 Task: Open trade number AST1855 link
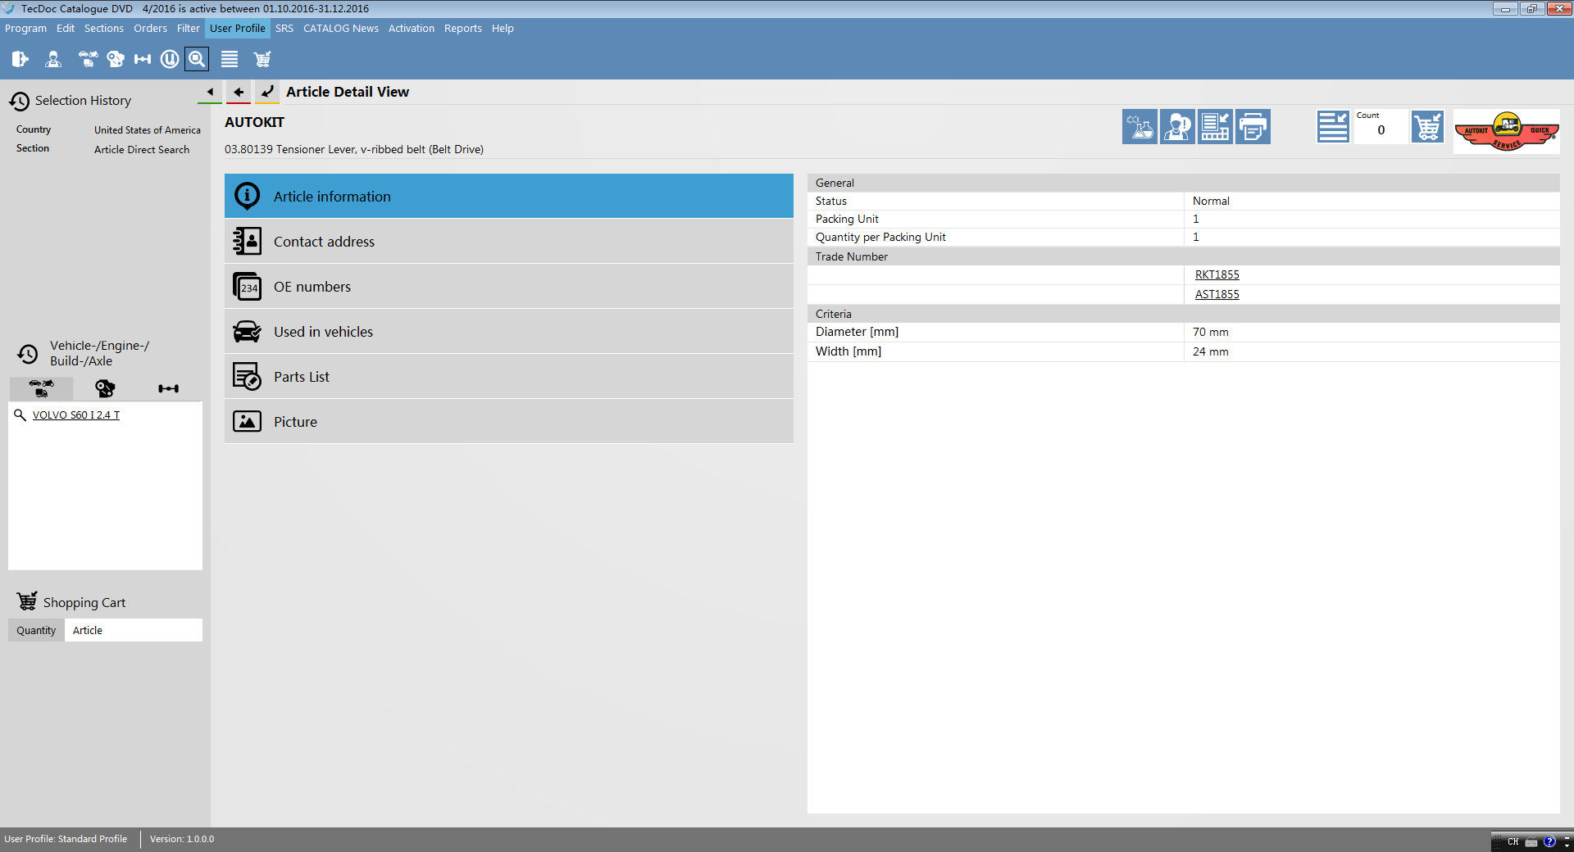(x=1217, y=294)
